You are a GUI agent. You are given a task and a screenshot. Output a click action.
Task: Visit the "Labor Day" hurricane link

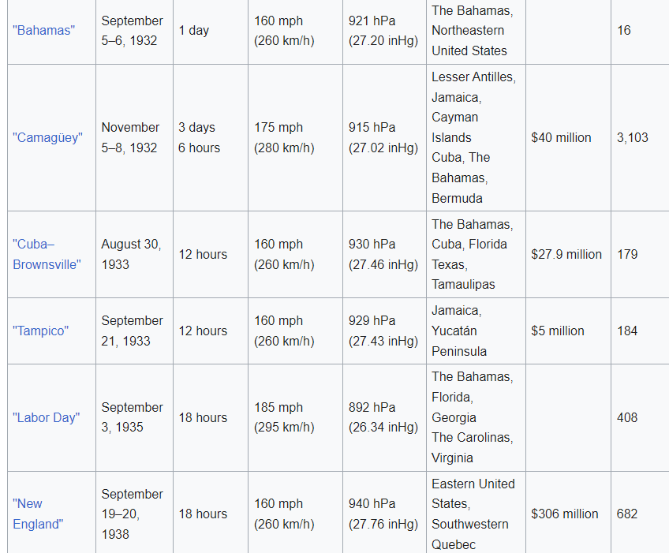coord(46,417)
